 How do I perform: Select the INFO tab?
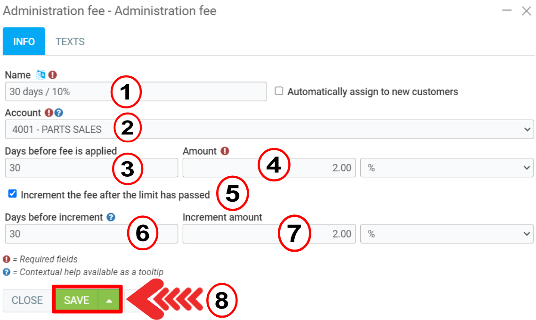24,41
